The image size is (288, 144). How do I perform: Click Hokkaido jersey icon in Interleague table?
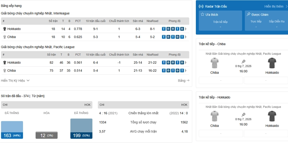click(x=5, y=29)
